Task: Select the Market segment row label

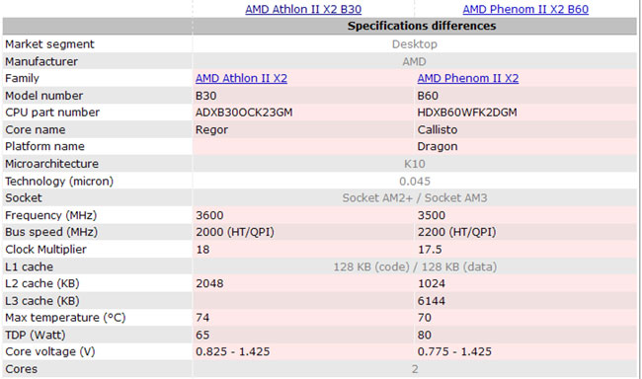Action: click(x=49, y=43)
